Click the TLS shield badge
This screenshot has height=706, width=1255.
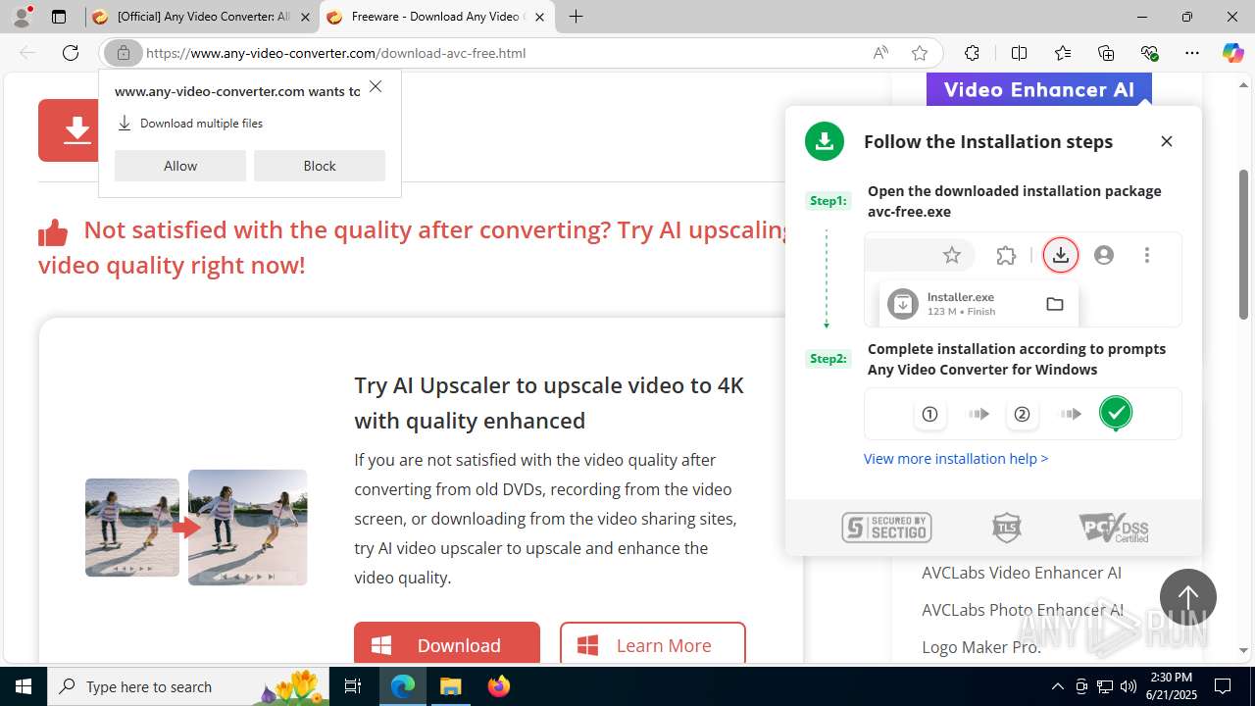[1007, 528]
